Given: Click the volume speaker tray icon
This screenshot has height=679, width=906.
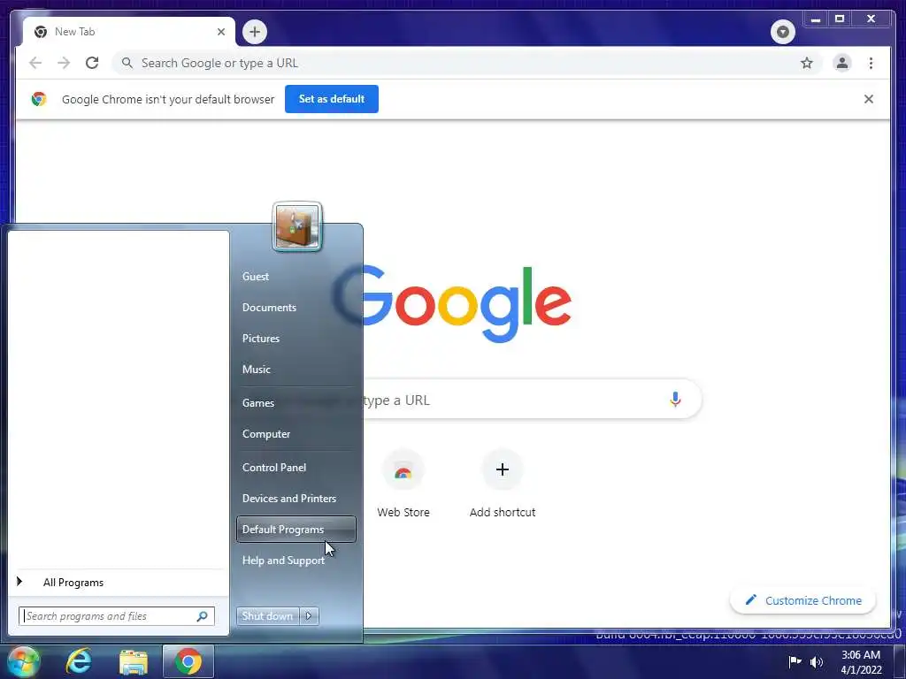Looking at the screenshot, I should tap(817, 662).
